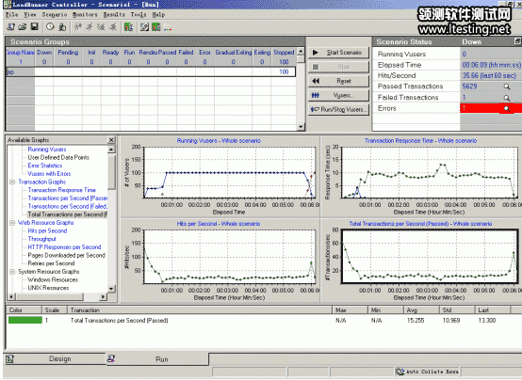Open the File menu

coord(11,15)
